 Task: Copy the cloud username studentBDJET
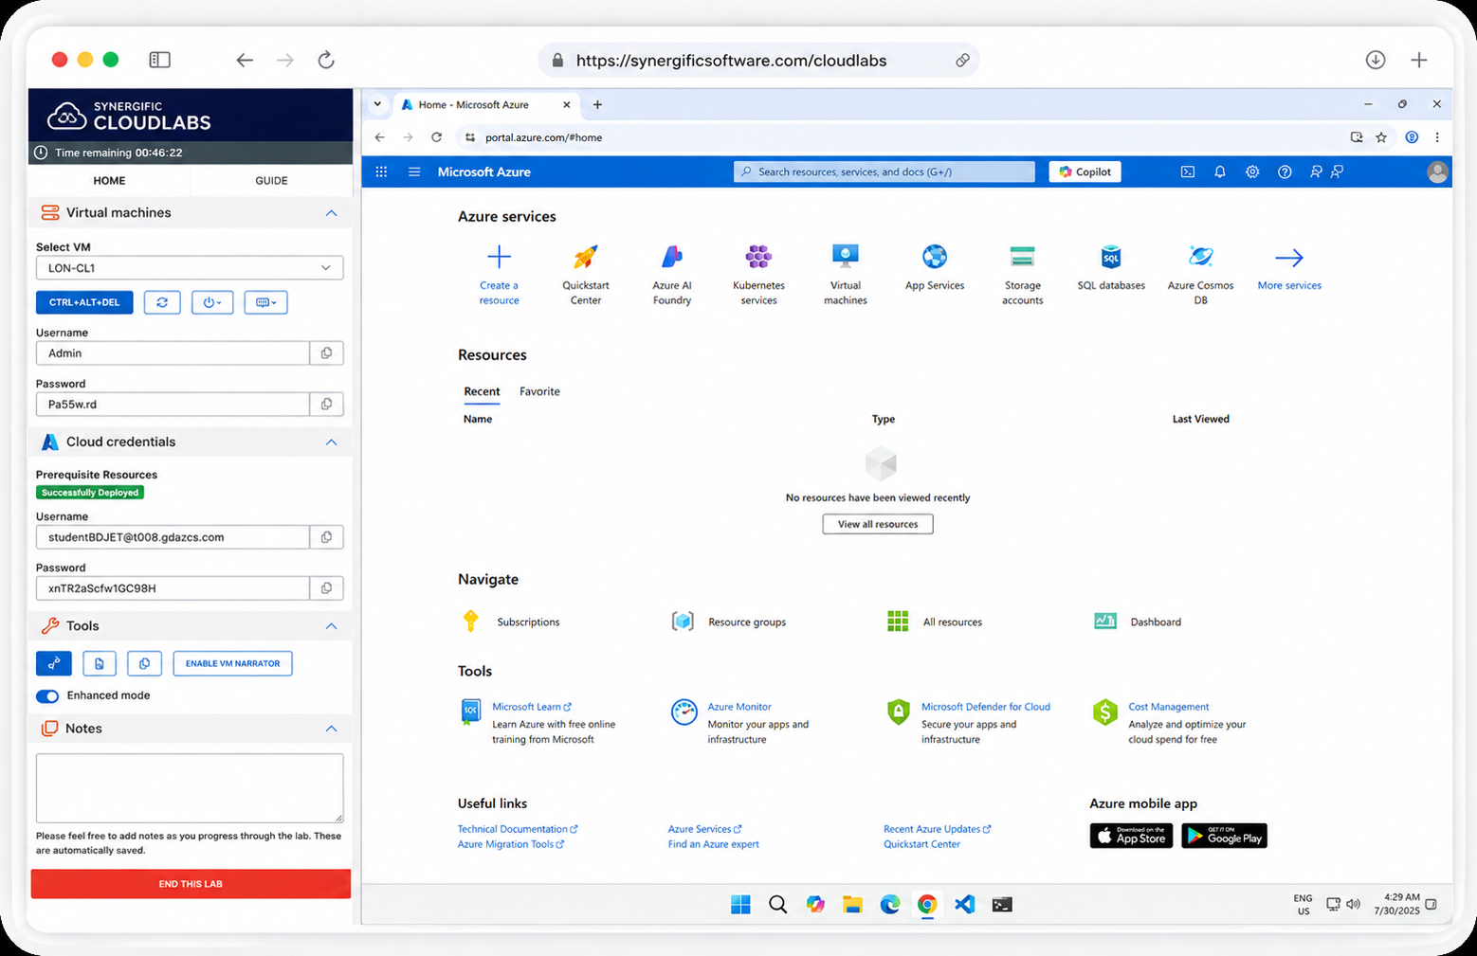pyautogui.click(x=326, y=537)
